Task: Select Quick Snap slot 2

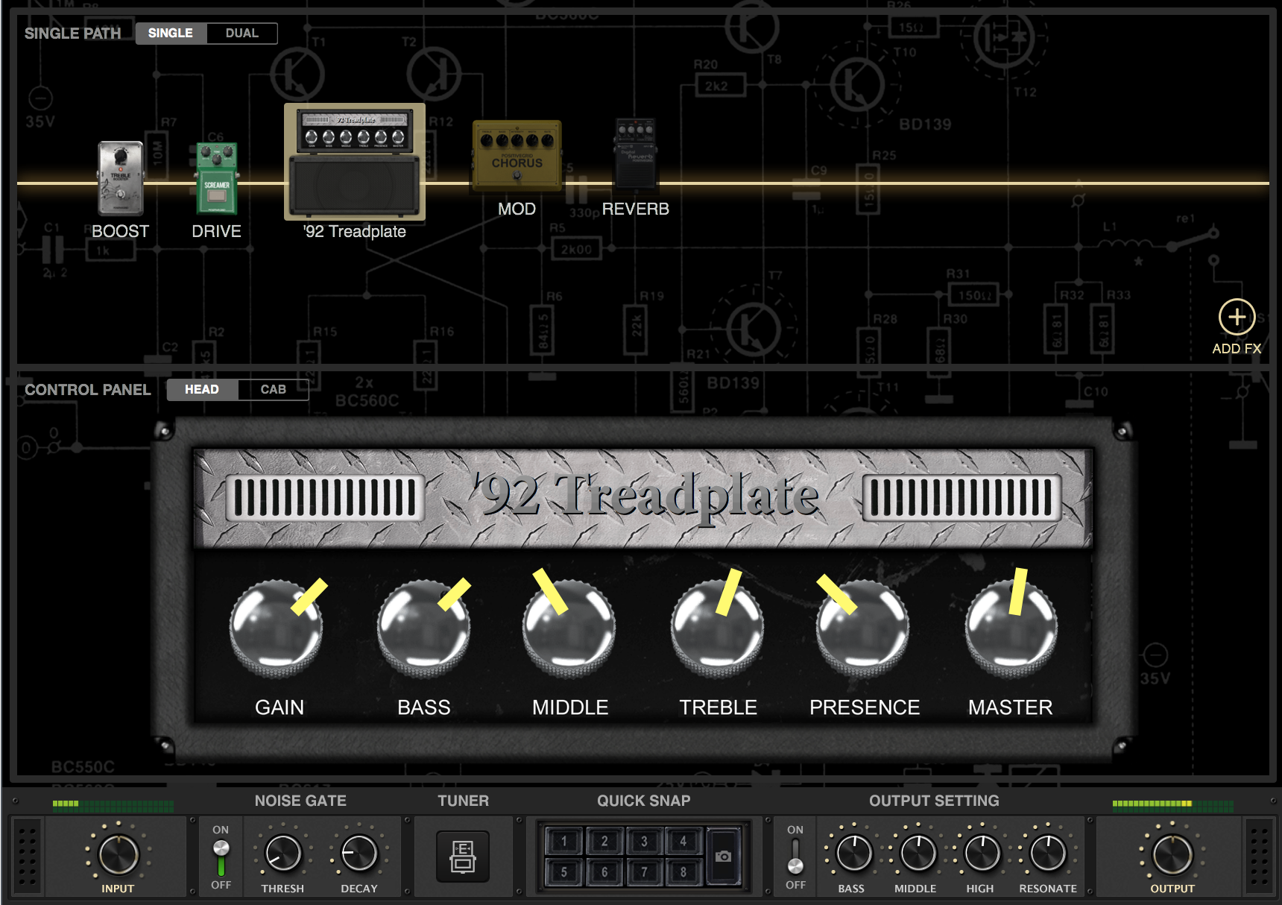Action: click(604, 842)
